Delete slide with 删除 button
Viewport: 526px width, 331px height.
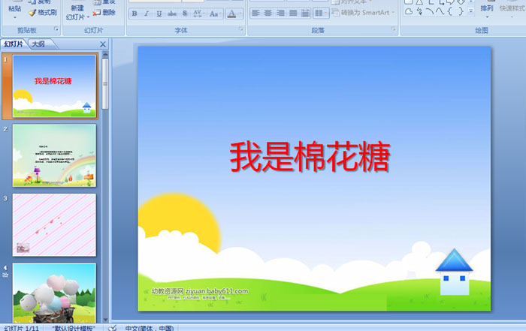[x=104, y=13]
